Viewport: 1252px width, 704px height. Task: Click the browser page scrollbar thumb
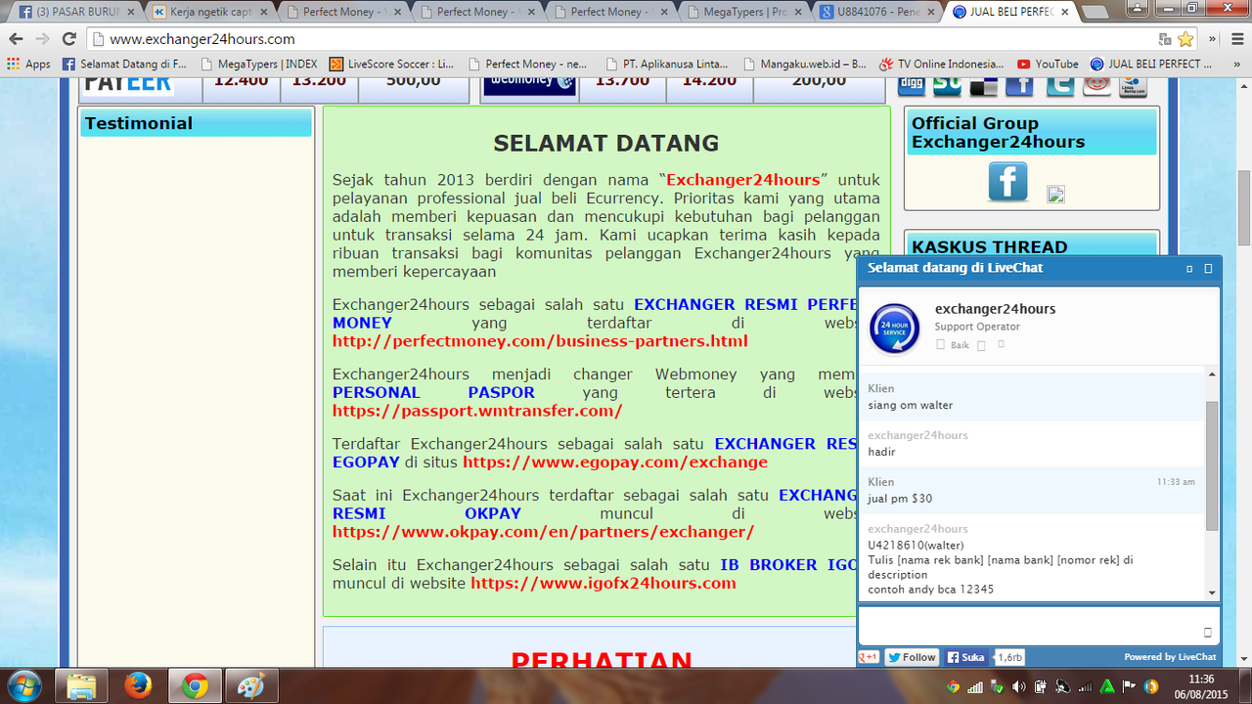point(1244,207)
